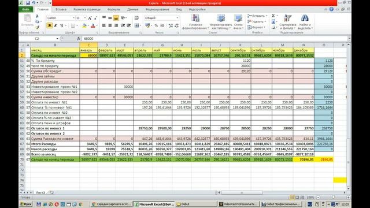
Task: Switch to the Формулы tab
Action: point(114,9)
